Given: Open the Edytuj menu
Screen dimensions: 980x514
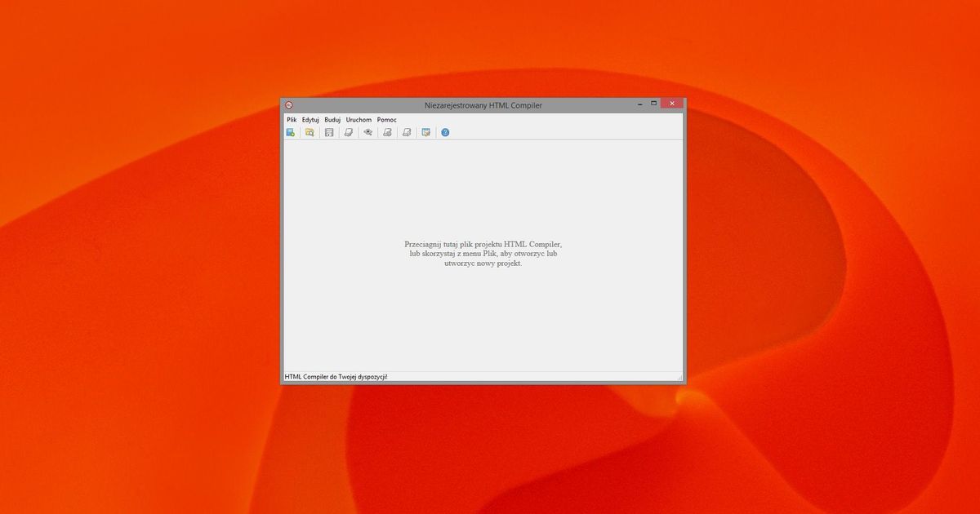Looking at the screenshot, I should pos(310,120).
